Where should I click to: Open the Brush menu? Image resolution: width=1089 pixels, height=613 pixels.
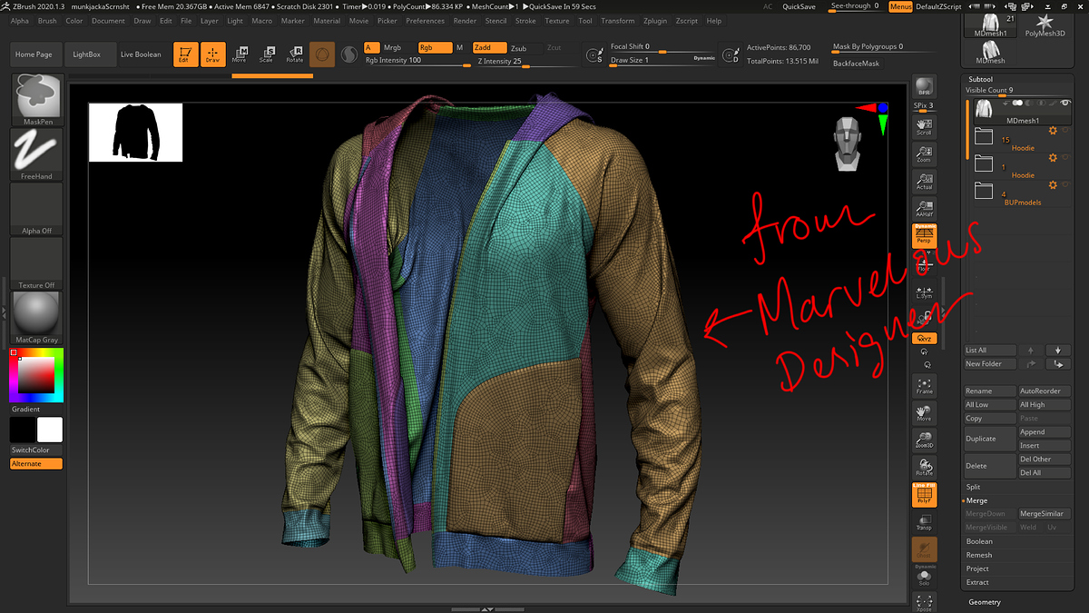(x=47, y=21)
